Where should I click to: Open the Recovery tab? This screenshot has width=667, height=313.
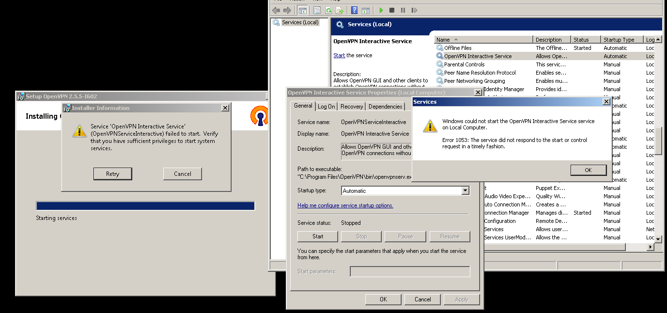point(352,107)
